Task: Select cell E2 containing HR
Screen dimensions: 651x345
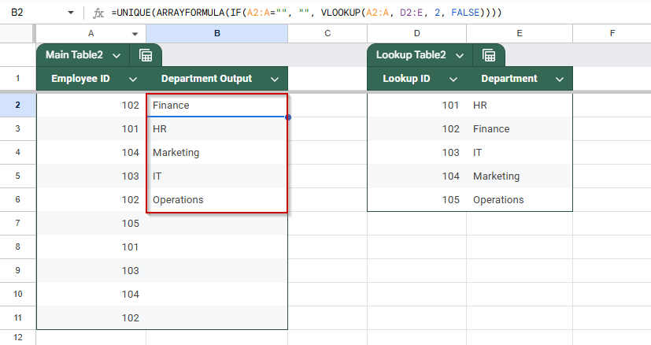Action: coord(520,106)
